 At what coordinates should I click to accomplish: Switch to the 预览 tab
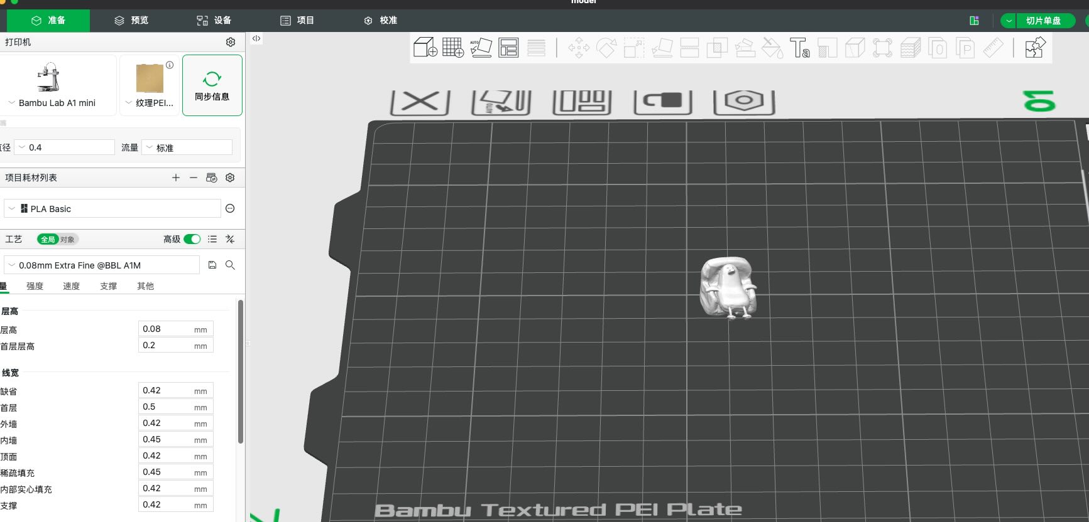(x=131, y=21)
